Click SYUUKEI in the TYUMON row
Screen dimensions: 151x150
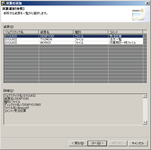21,39
